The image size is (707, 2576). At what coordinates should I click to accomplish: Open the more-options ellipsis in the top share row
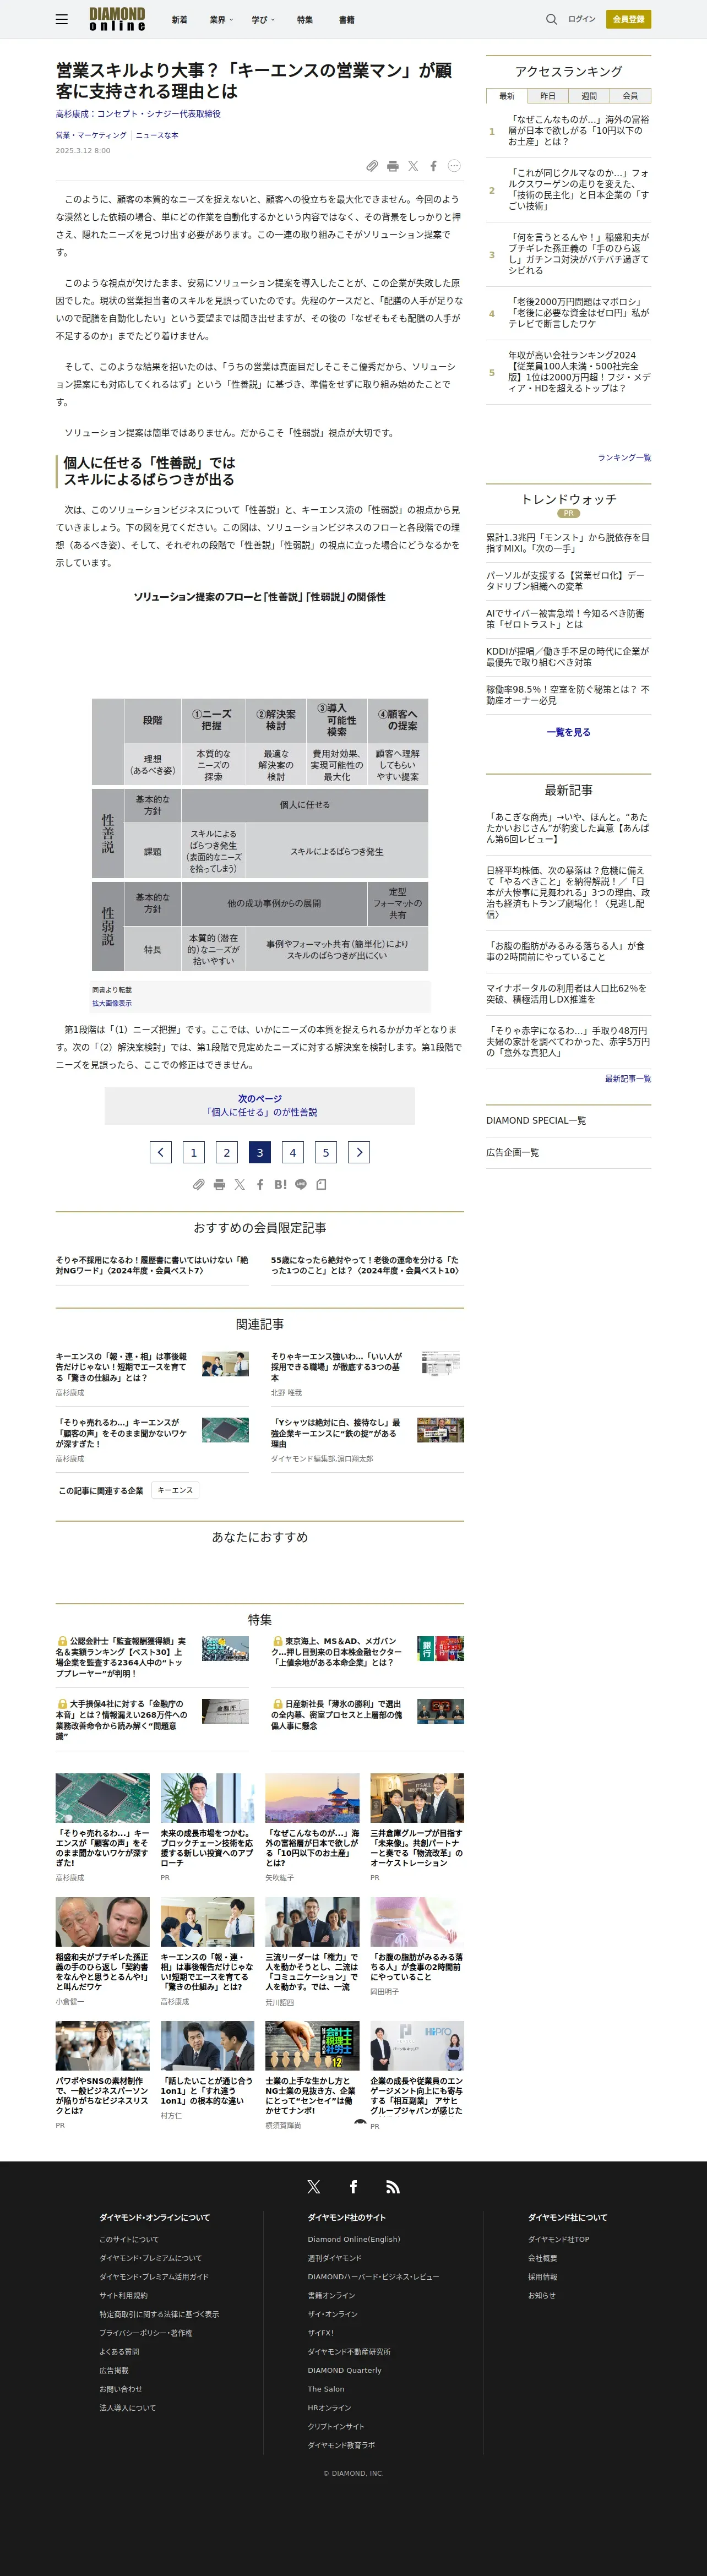[454, 166]
